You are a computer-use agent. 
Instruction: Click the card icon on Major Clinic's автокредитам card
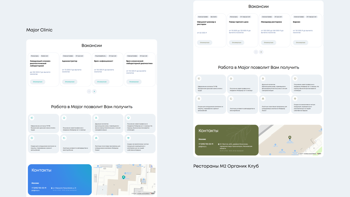(64, 138)
